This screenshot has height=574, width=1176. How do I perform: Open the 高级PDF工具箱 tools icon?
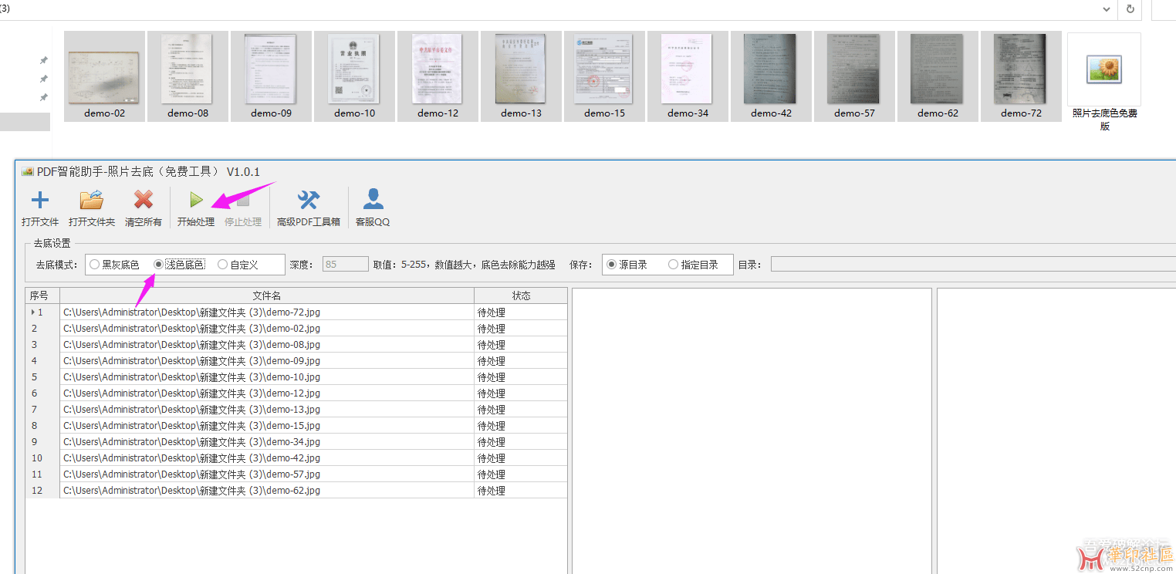pos(308,201)
